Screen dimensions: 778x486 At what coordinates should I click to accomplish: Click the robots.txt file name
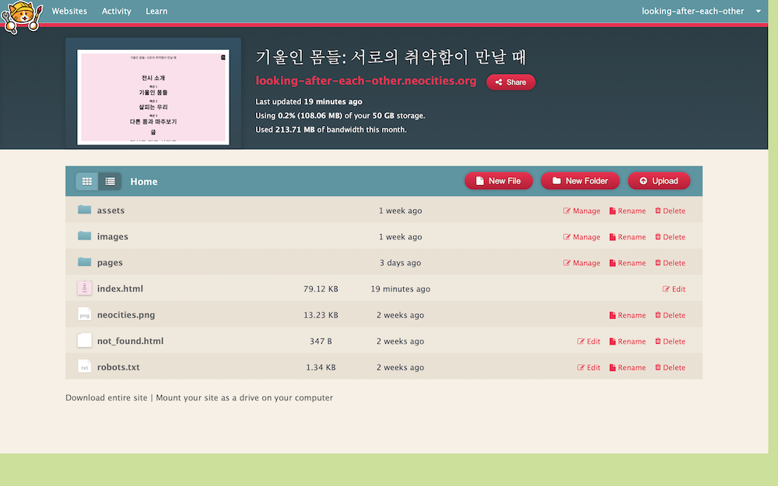118,367
